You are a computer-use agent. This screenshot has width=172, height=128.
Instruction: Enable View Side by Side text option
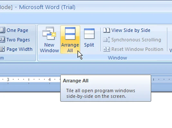pyautogui.click(x=131, y=30)
